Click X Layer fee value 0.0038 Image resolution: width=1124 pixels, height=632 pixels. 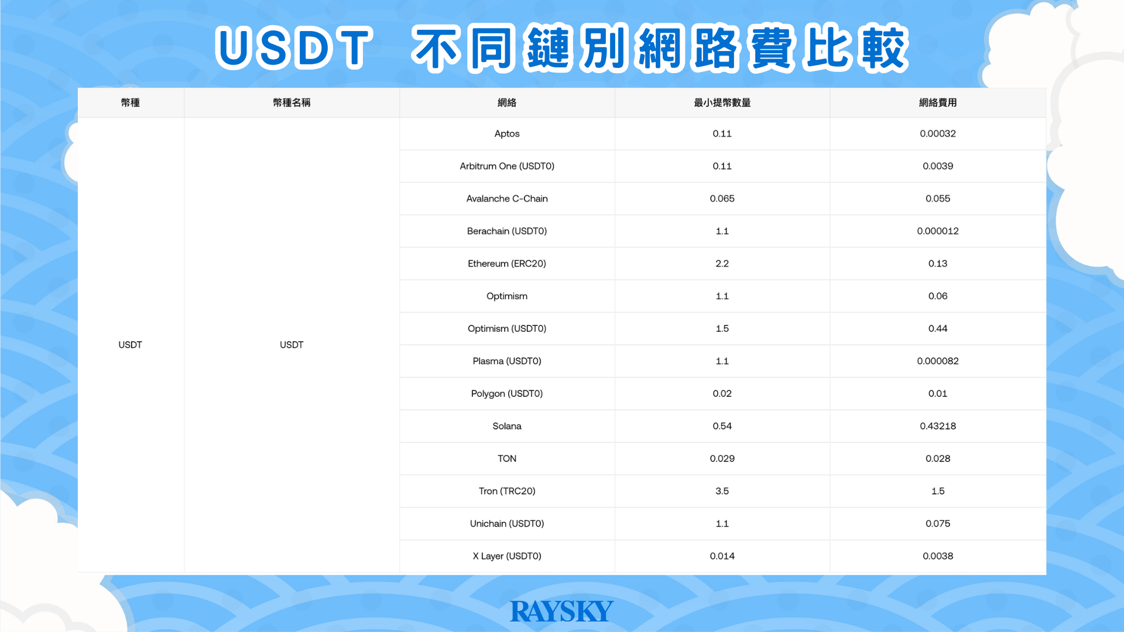[x=938, y=556]
